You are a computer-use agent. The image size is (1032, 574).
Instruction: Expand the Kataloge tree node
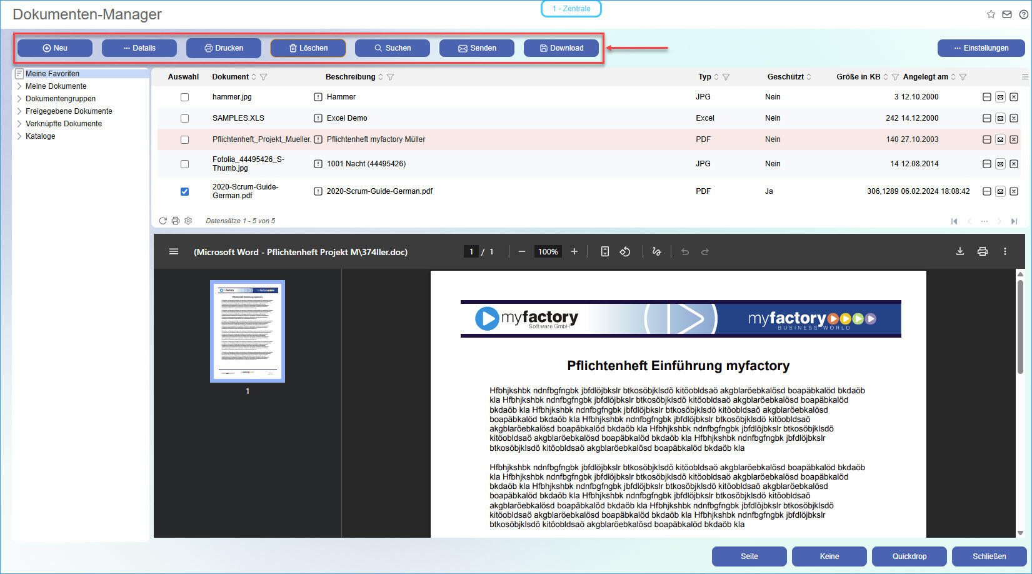(19, 136)
